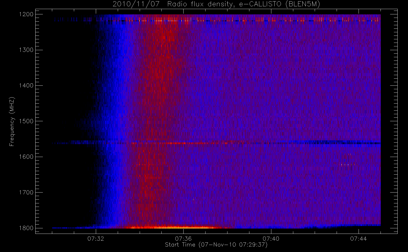
Task: Click the 07:32 time tick label
Action: click(96, 239)
